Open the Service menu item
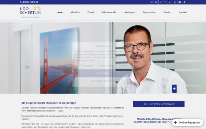 [x=167, y=12]
